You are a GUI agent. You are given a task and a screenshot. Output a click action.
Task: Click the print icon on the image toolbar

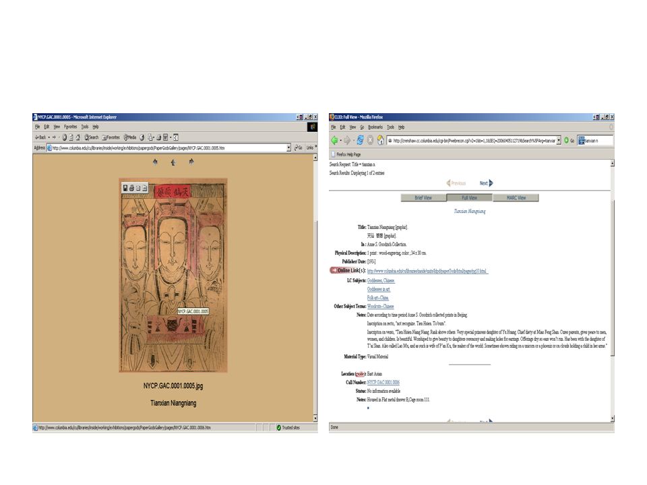pos(131,188)
